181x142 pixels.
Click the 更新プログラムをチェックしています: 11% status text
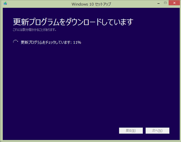point(51,42)
